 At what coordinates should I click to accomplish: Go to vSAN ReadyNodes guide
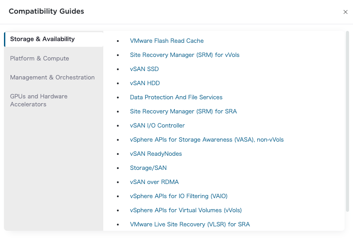pos(156,154)
